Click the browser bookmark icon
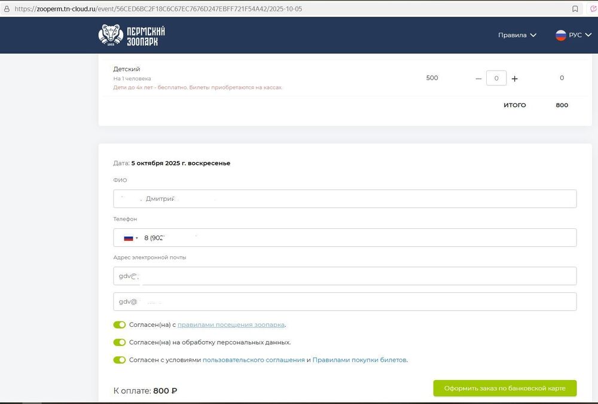 click(575, 9)
